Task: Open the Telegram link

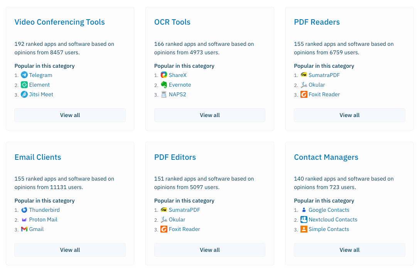Action: tap(41, 75)
